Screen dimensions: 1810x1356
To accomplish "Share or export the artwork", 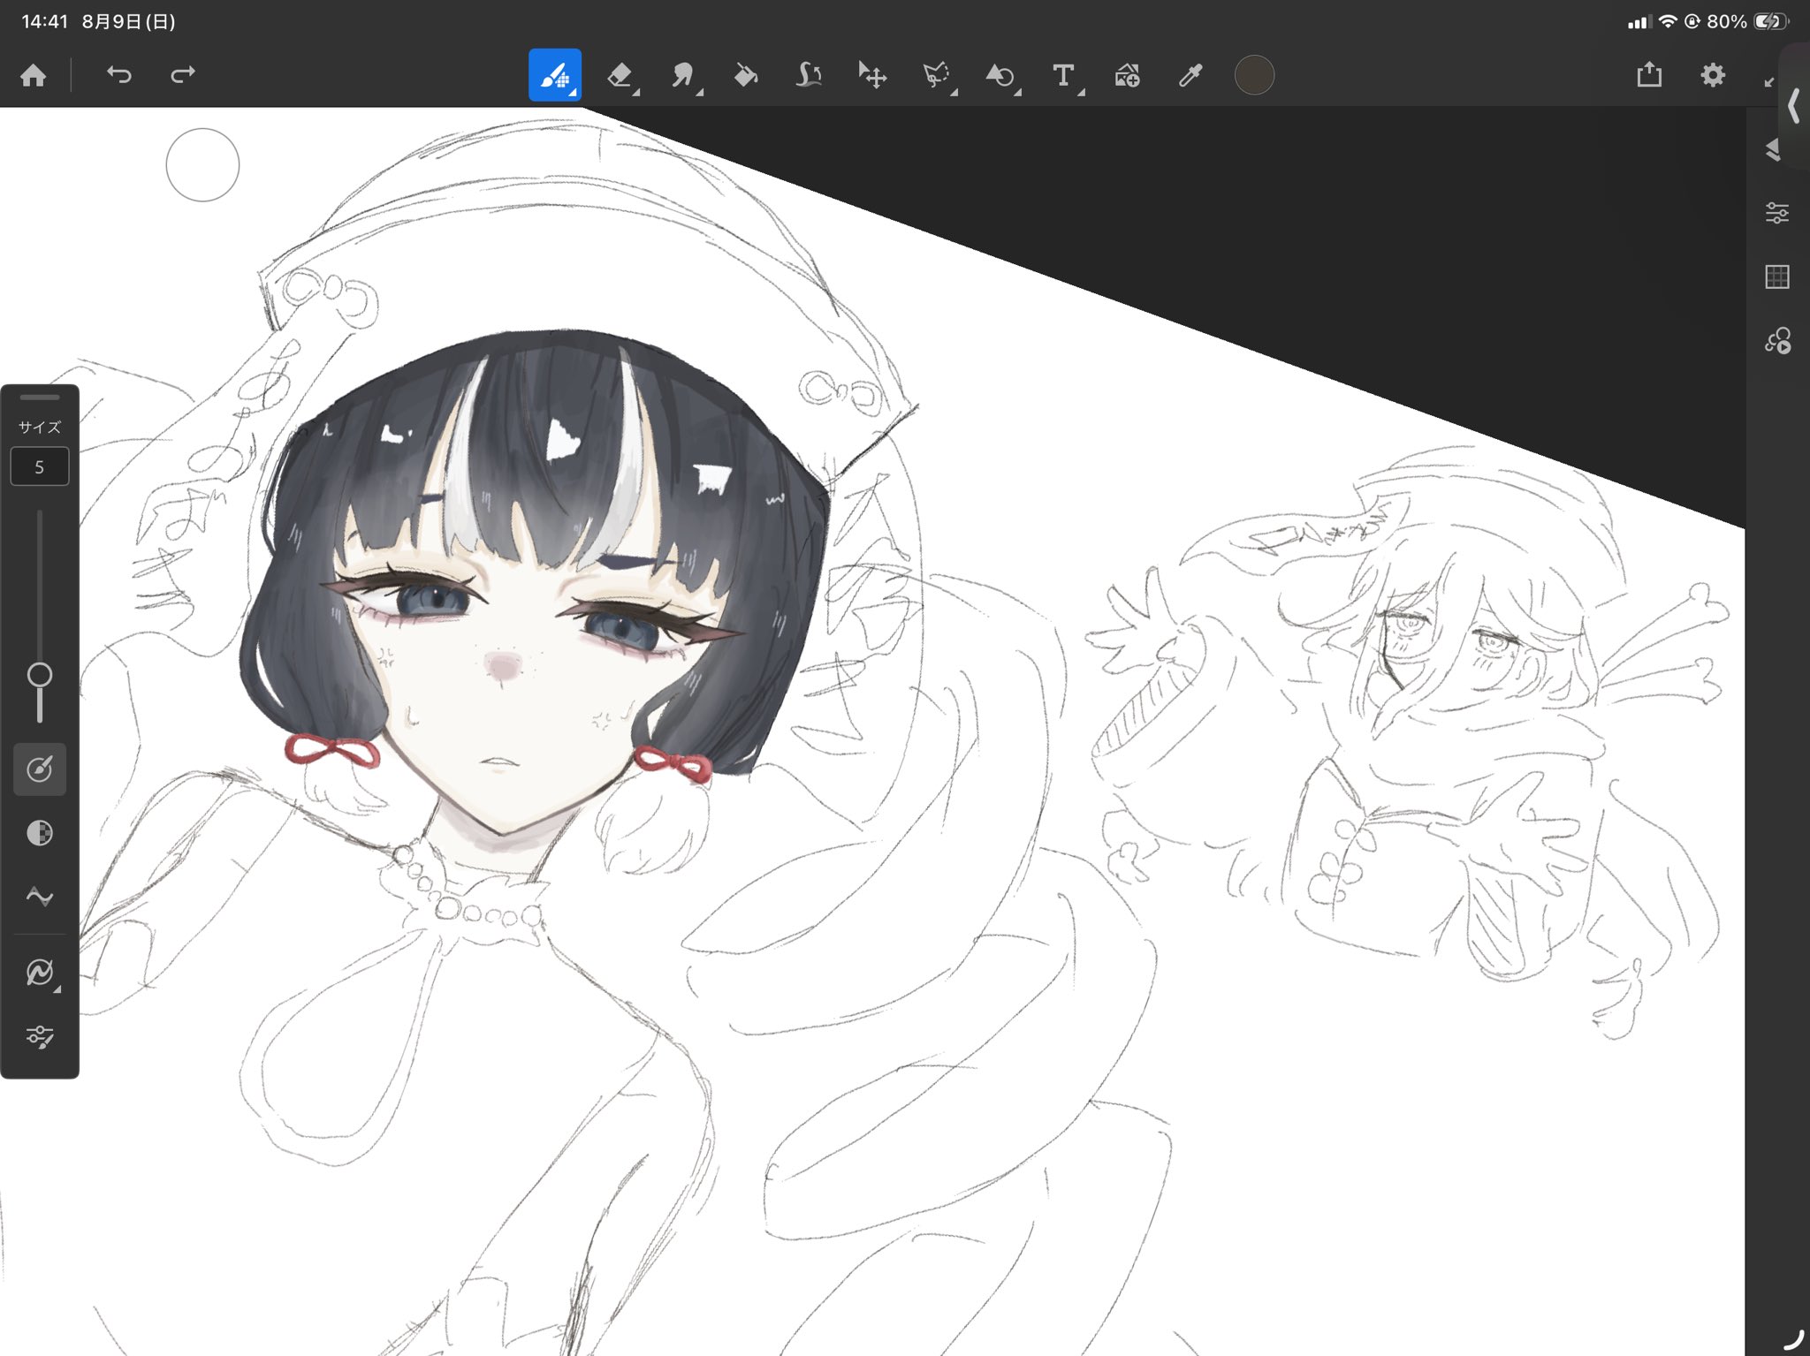I will [x=1649, y=75].
